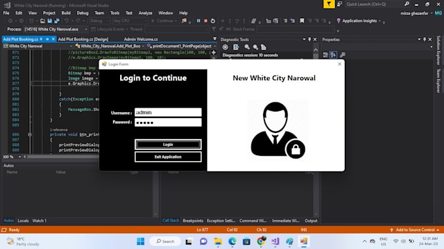
Task: Click Application Insights lightbulb icon
Action: click(x=338, y=21)
